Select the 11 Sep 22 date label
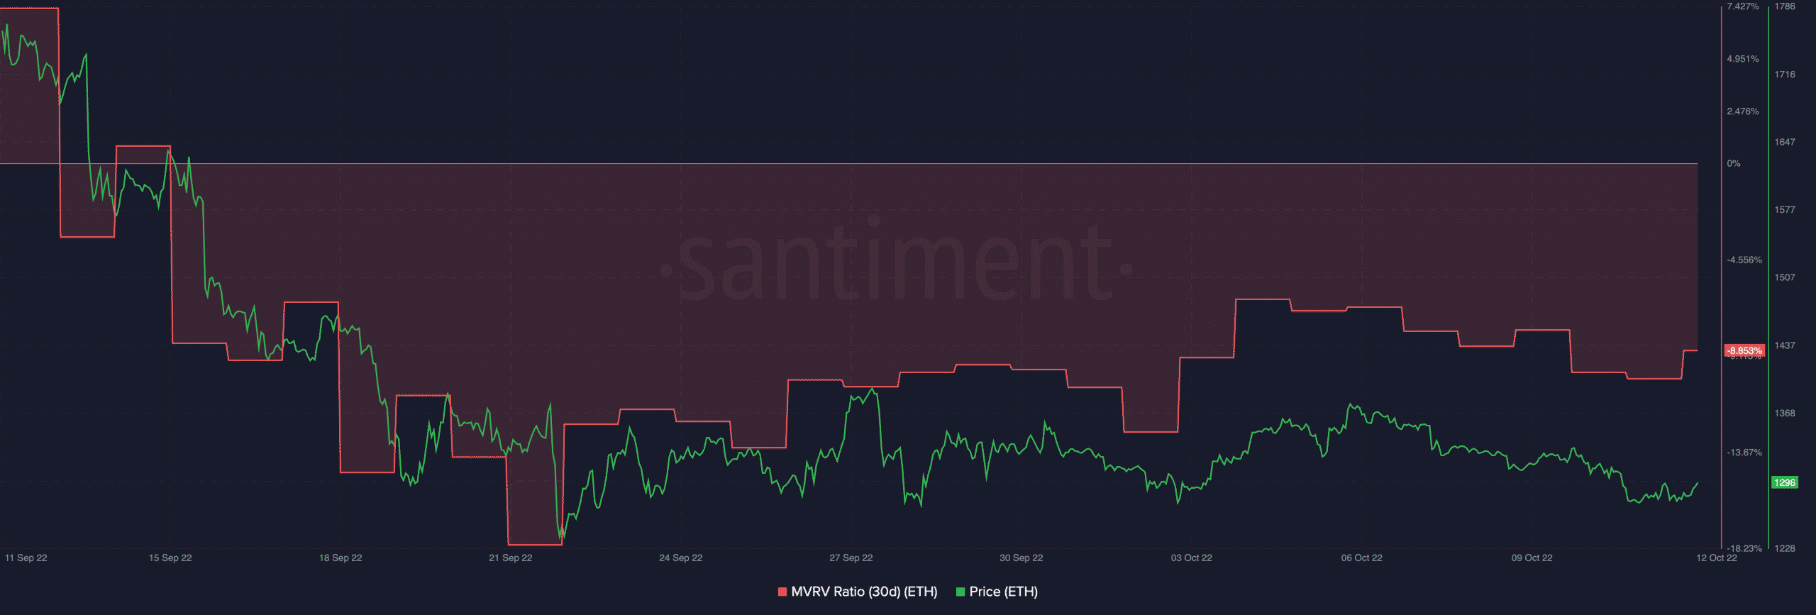Screen dimensions: 1816x615 [26, 558]
